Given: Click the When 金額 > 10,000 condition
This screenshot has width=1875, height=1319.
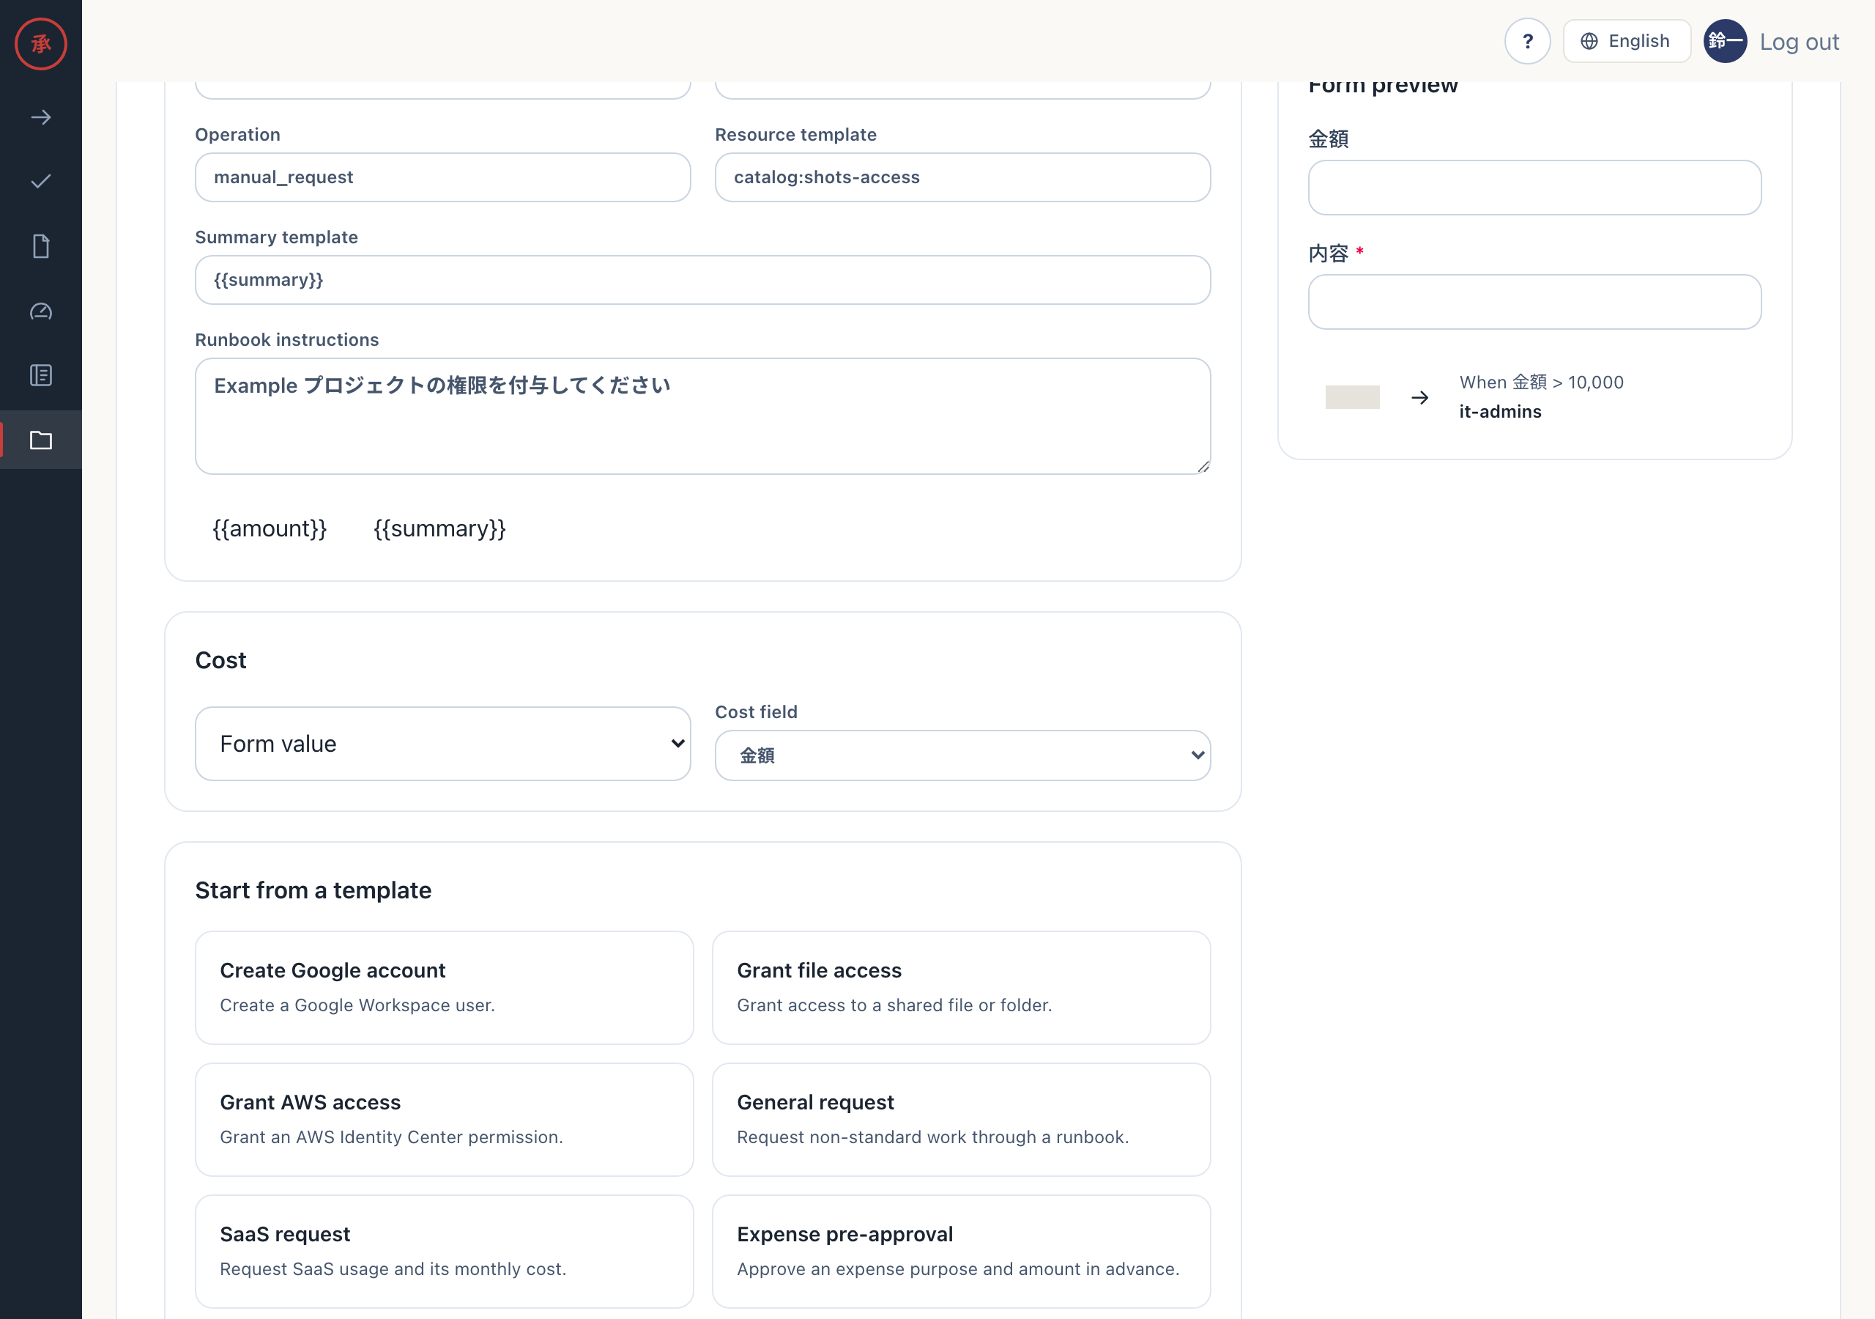Looking at the screenshot, I should click(1541, 383).
